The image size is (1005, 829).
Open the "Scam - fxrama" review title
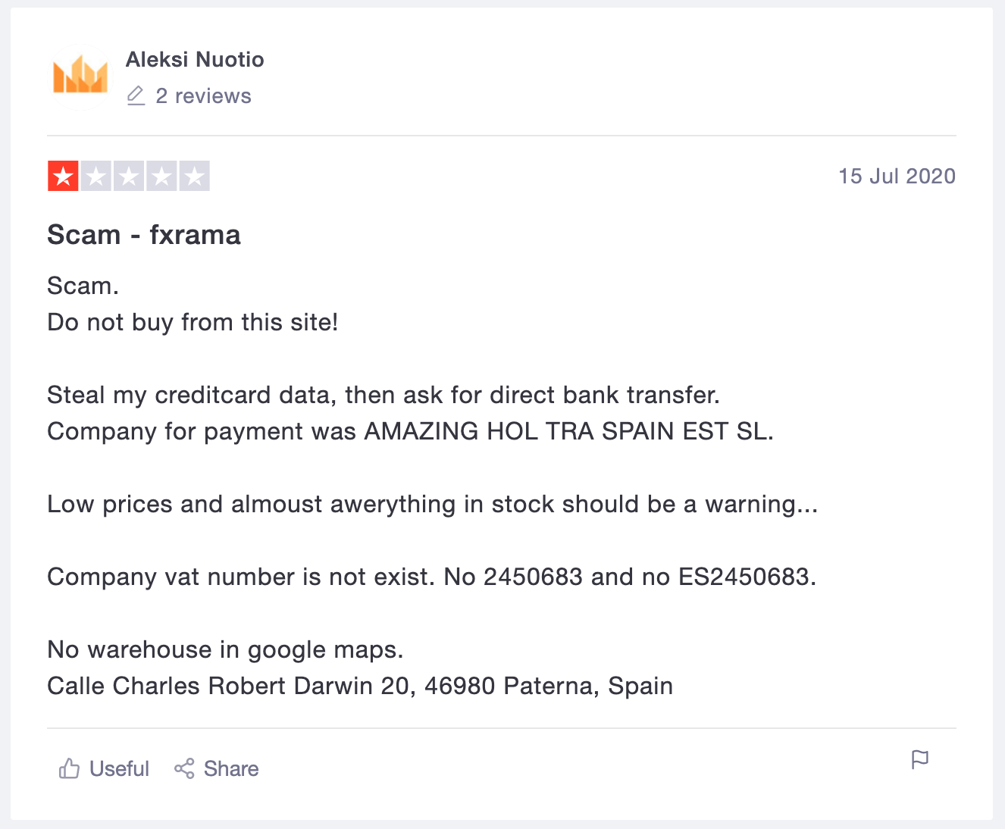144,235
